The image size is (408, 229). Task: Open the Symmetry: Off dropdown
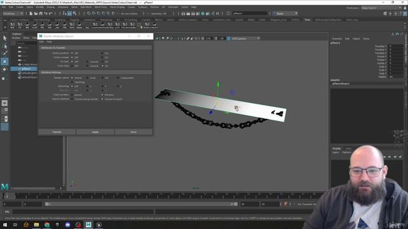point(159,13)
